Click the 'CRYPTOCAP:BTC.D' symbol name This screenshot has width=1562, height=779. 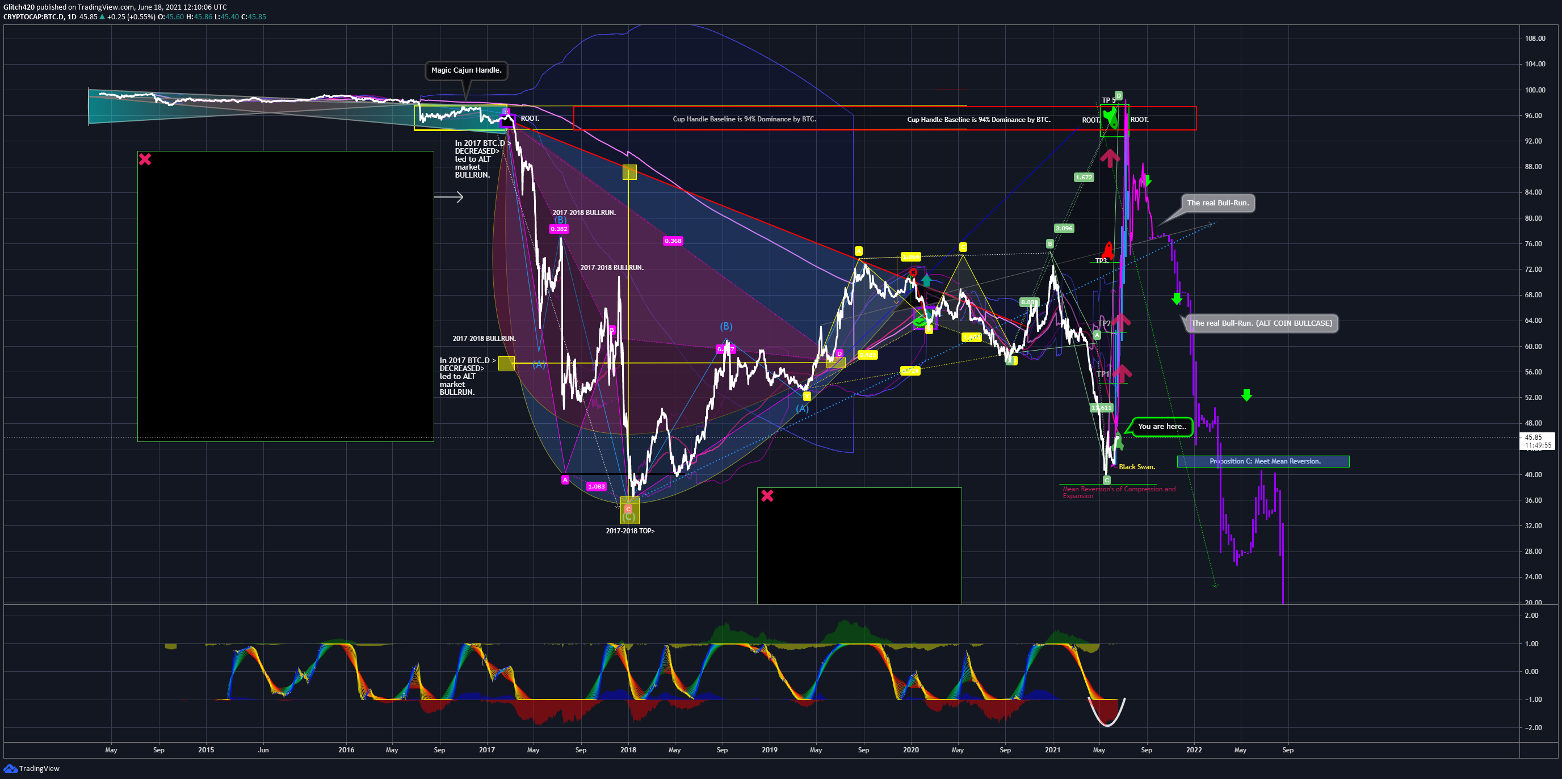point(34,17)
